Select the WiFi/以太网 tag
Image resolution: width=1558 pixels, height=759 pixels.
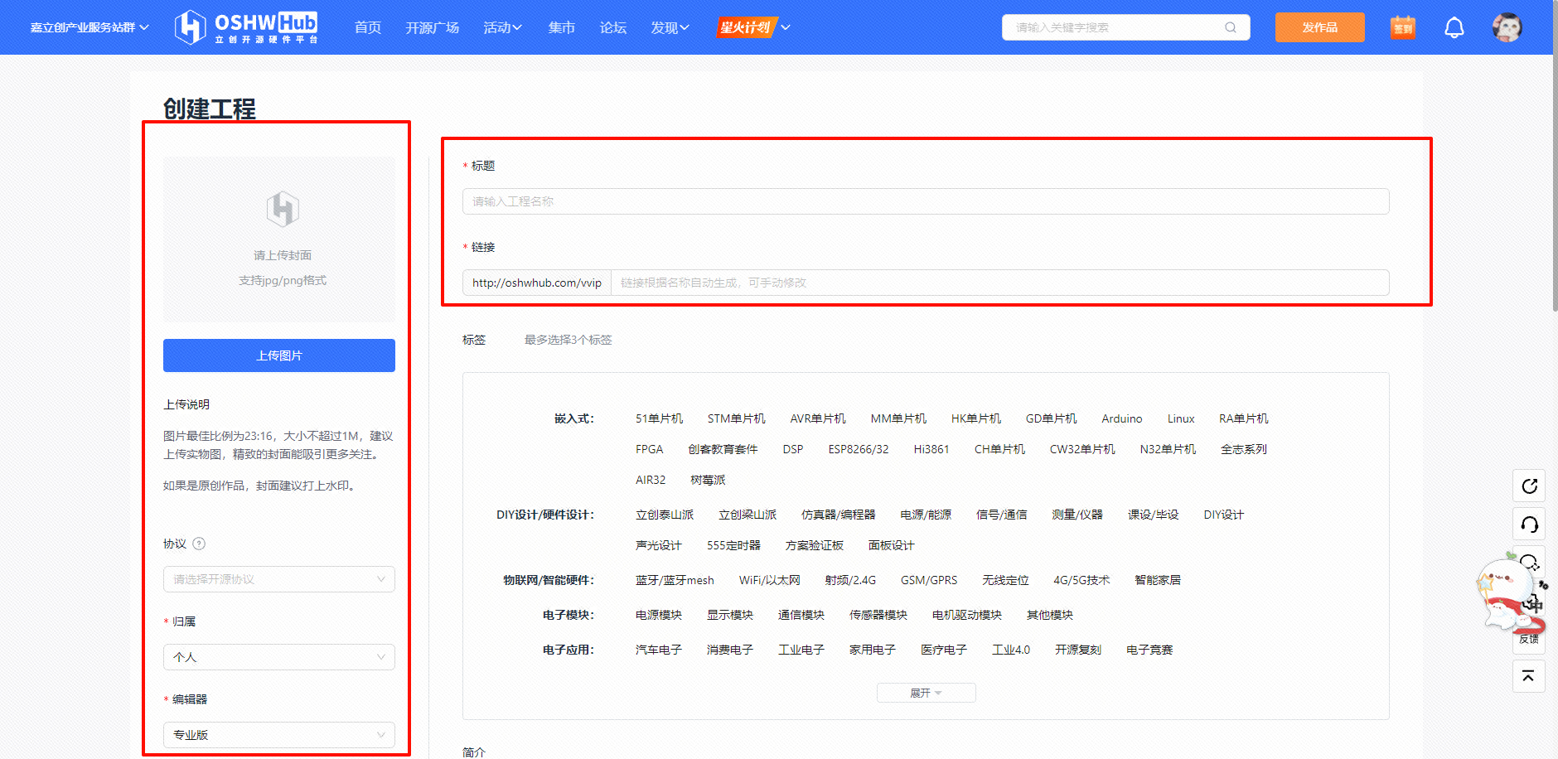[x=770, y=580]
